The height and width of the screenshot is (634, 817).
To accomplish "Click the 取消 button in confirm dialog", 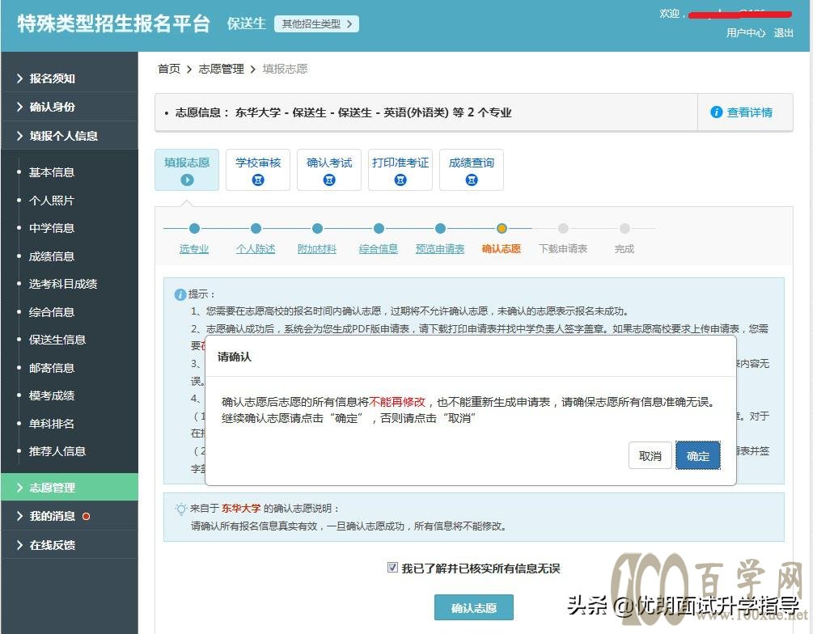I will pyautogui.click(x=650, y=456).
